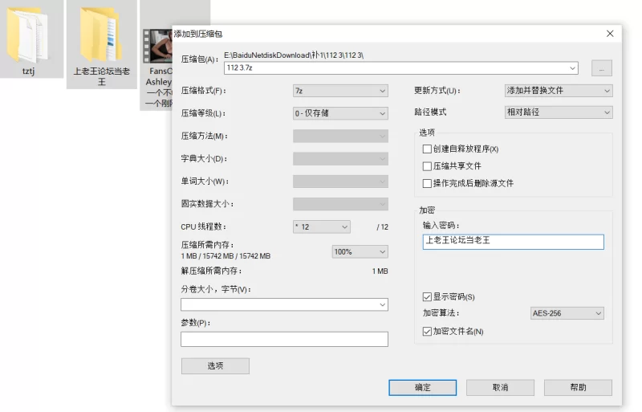Click into the 输入密码 password field
Screen dimensions: 642x412
coord(513,242)
